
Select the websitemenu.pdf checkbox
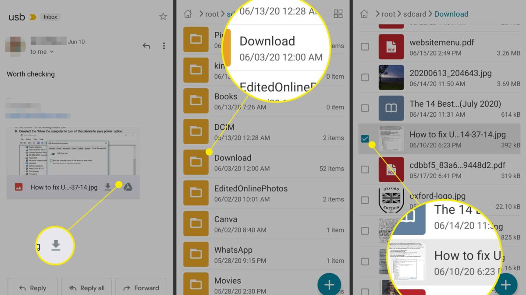point(365,47)
